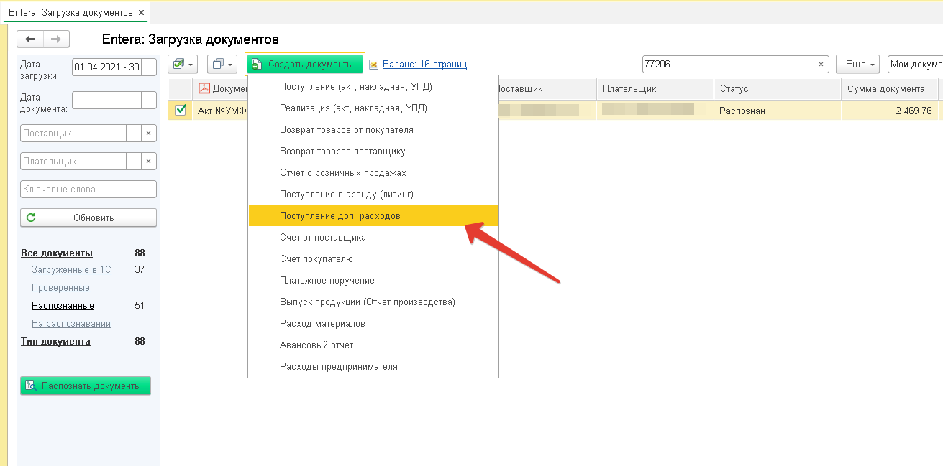Open the copy documents dropdown button
The image size is (943, 466).
[x=222, y=65]
